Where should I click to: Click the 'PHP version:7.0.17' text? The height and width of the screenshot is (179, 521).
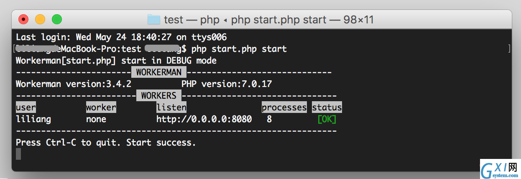point(227,84)
